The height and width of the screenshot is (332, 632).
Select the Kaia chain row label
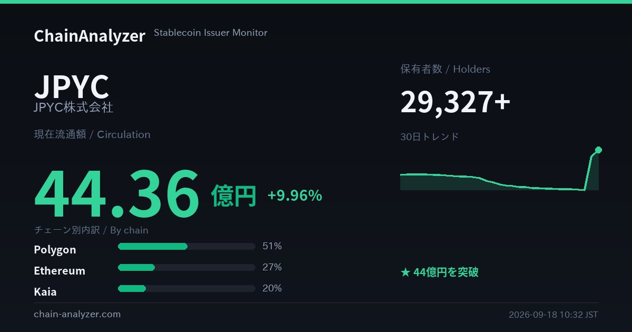coord(45,292)
